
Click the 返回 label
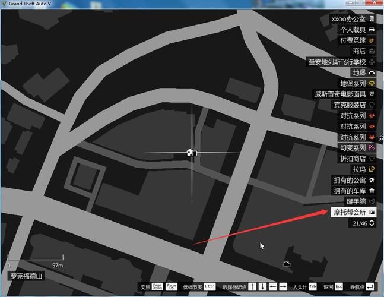coord(328,287)
